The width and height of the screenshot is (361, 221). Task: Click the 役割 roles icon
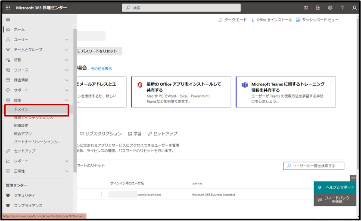(x=8, y=60)
